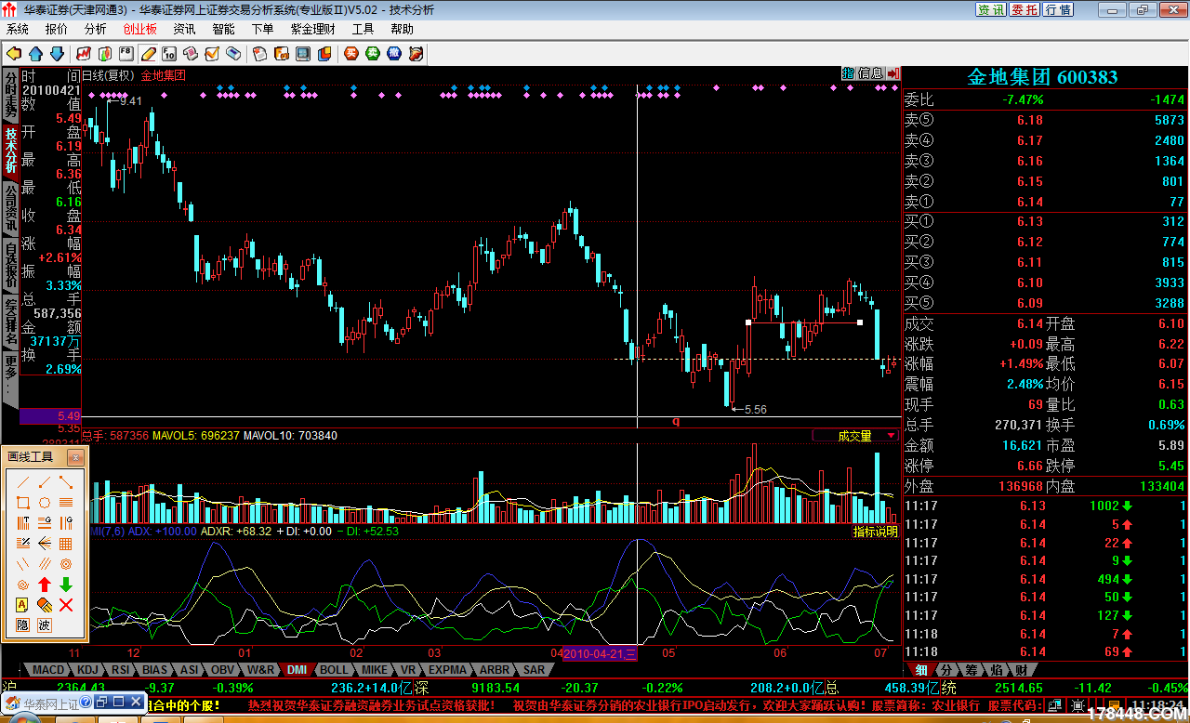Open the 创业板 menu

pyautogui.click(x=140, y=29)
